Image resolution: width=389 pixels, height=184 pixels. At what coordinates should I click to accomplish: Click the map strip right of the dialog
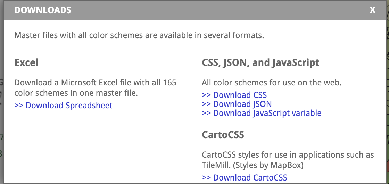[x=388, y=104]
